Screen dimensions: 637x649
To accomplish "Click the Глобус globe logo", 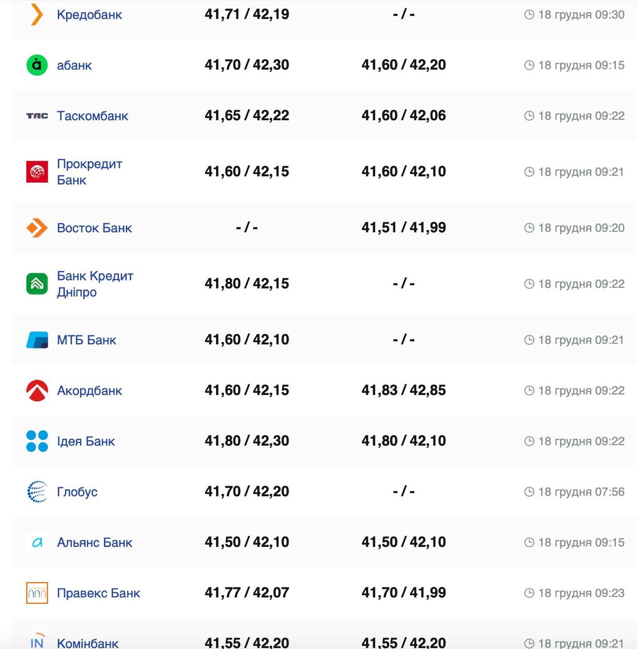I will [x=37, y=492].
